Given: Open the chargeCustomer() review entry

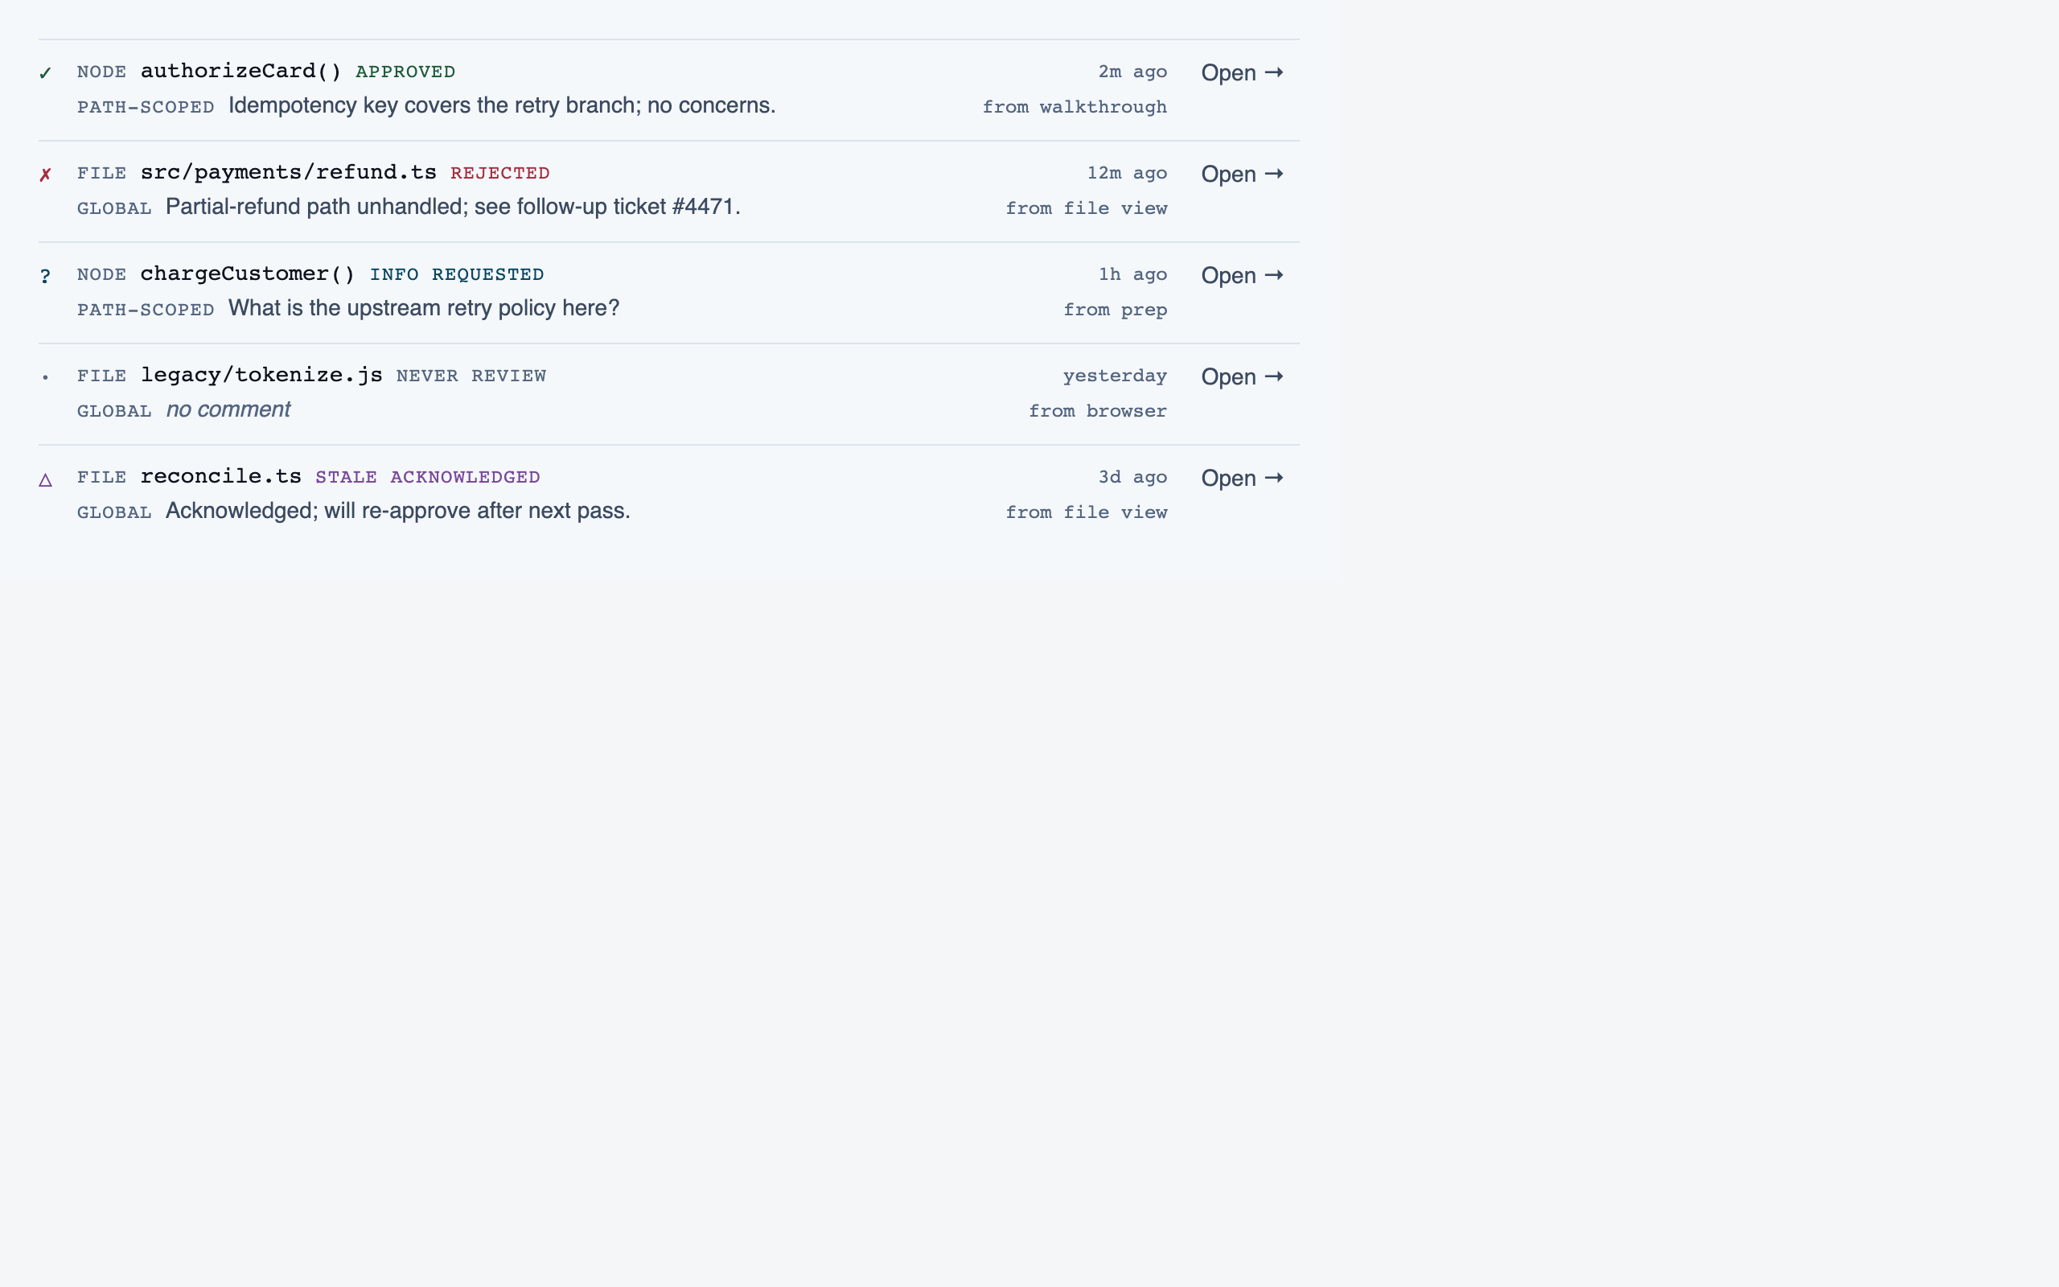Looking at the screenshot, I should (x=1242, y=275).
